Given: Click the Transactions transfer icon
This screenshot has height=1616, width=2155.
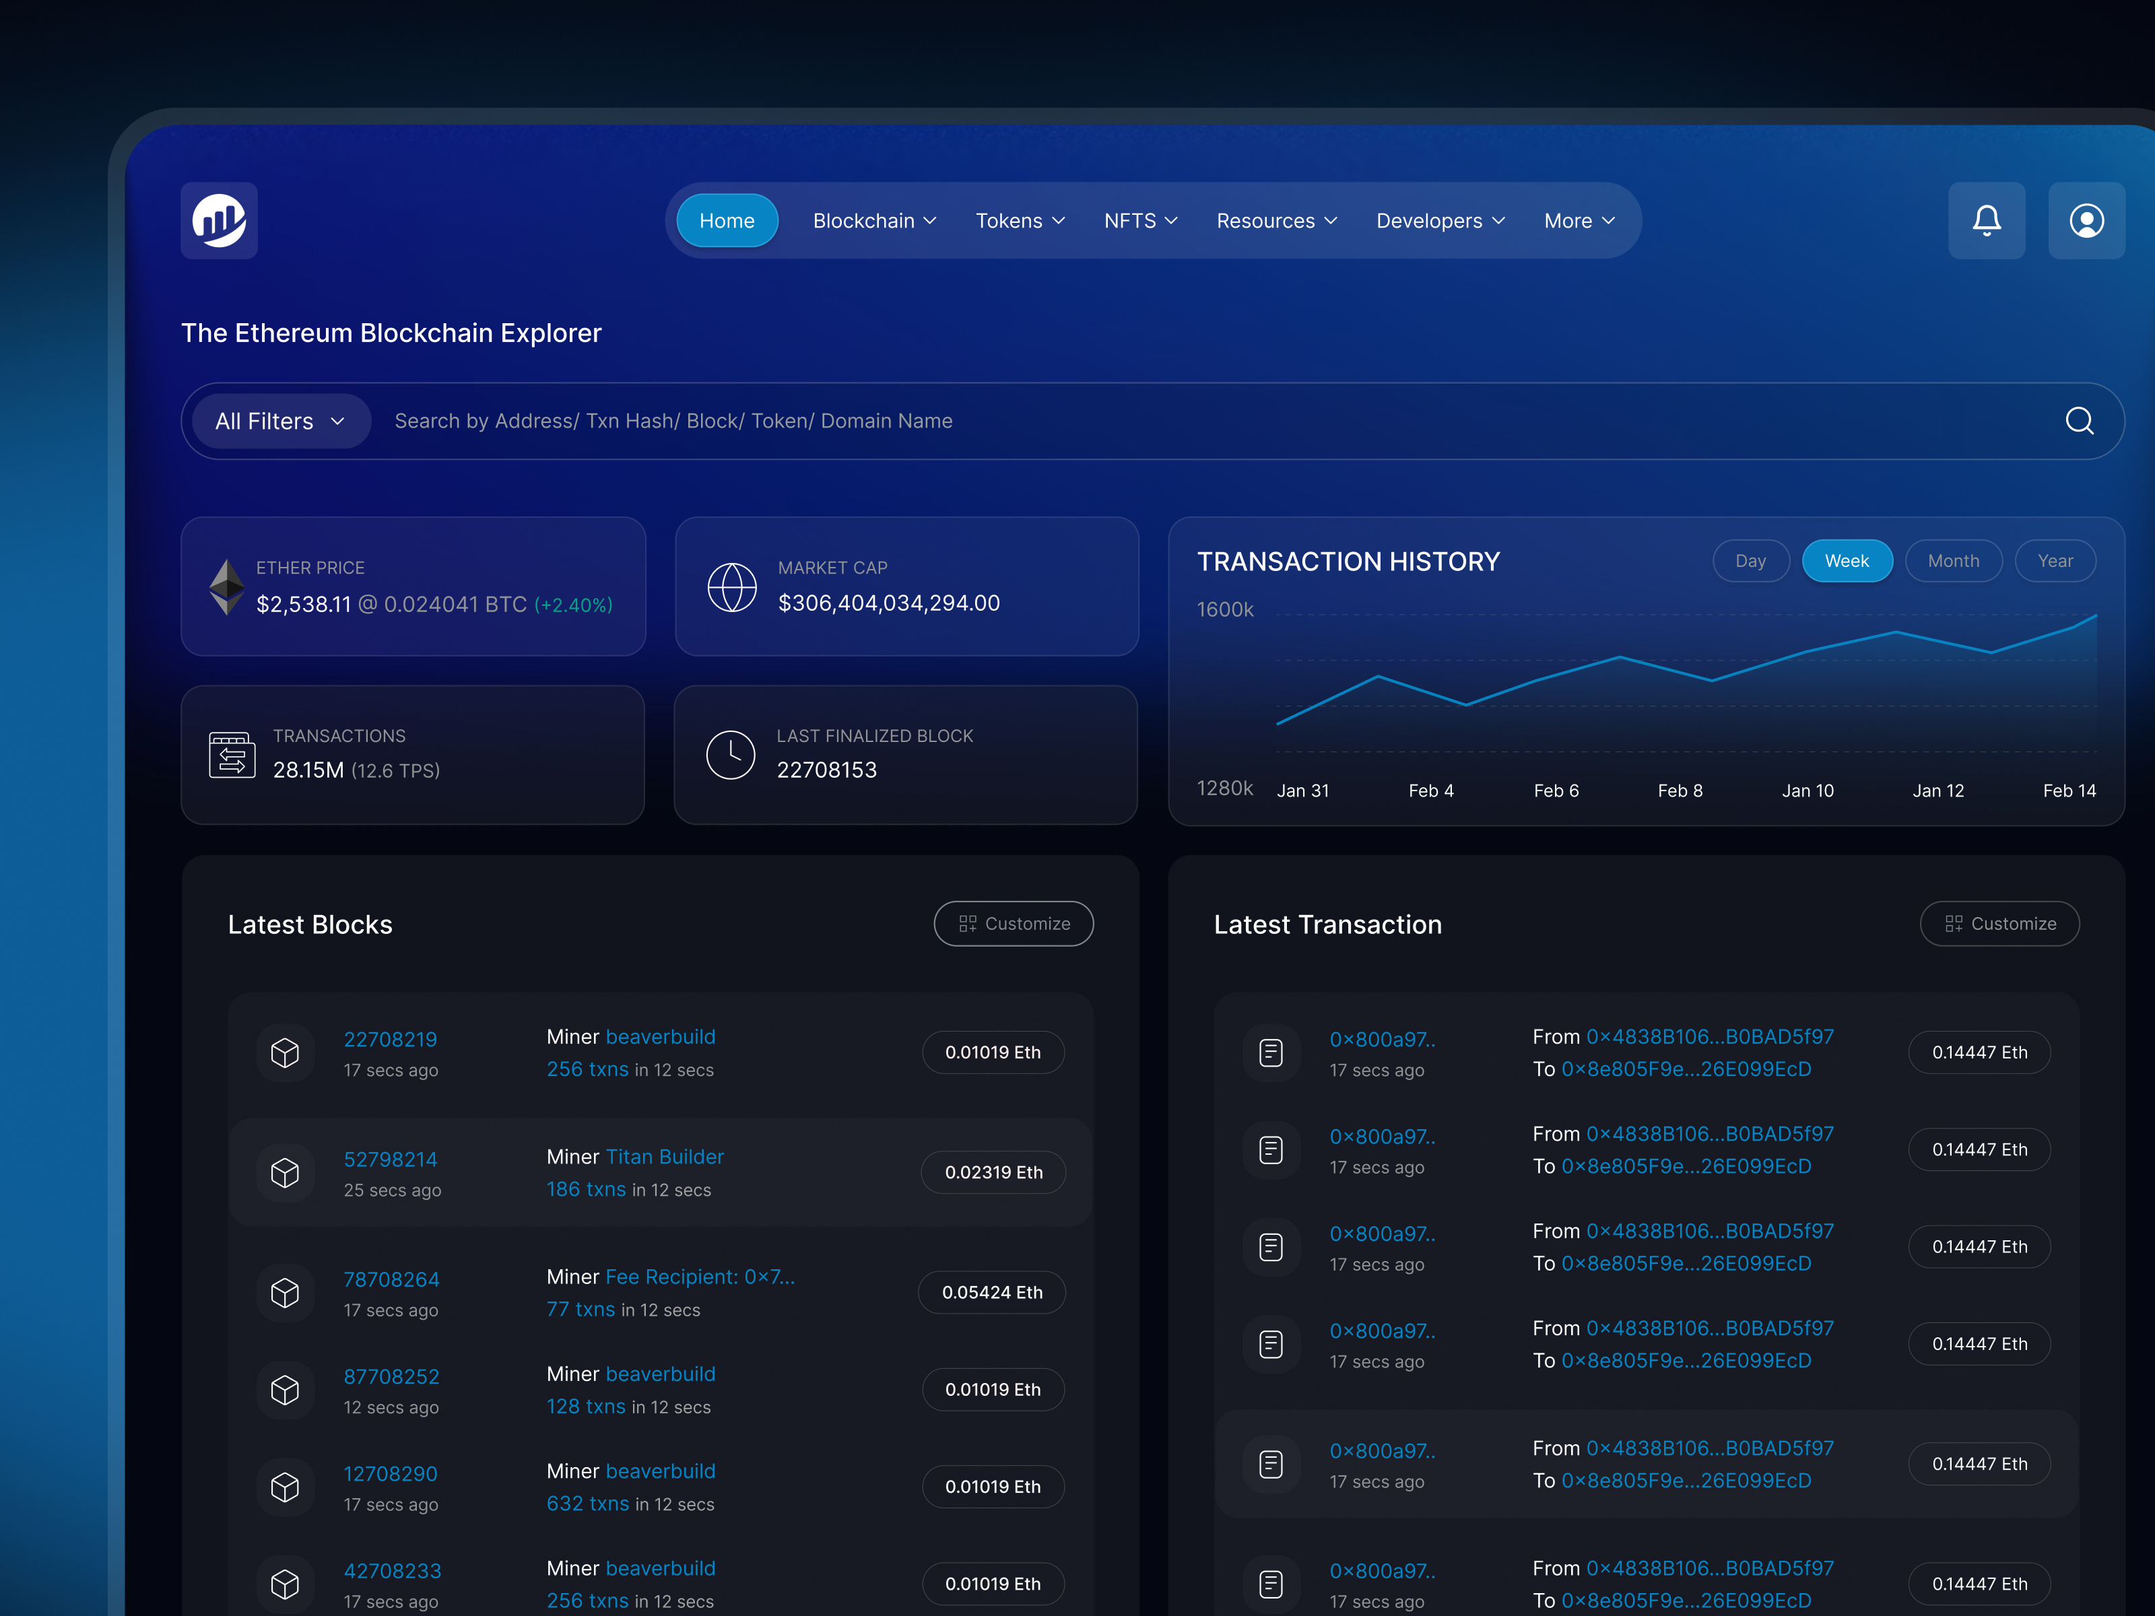Looking at the screenshot, I should [x=232, y=755].
